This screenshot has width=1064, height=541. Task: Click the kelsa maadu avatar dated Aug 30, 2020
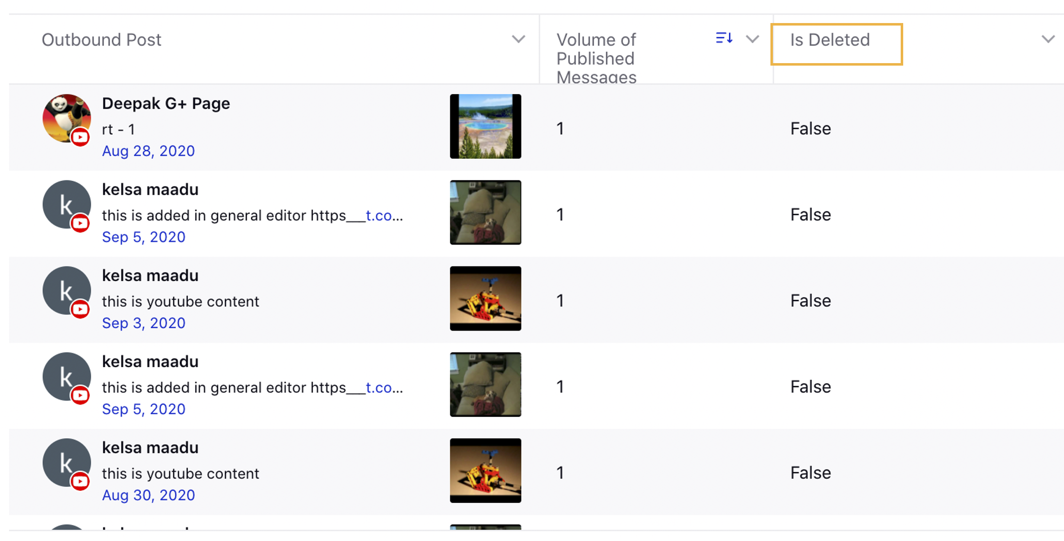coord(67,463)
